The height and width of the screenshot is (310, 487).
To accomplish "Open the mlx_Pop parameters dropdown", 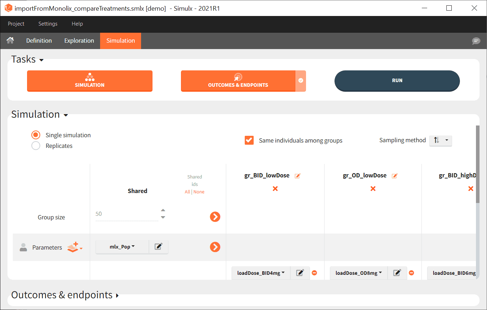I will 122,247.
